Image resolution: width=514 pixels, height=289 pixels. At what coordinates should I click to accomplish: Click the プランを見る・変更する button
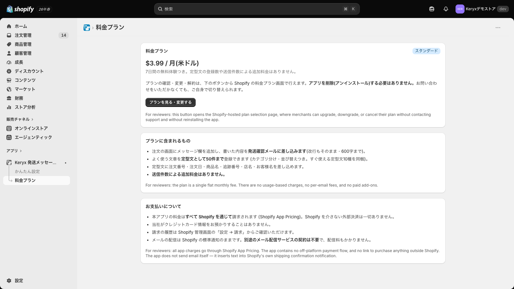pos(171,102)
